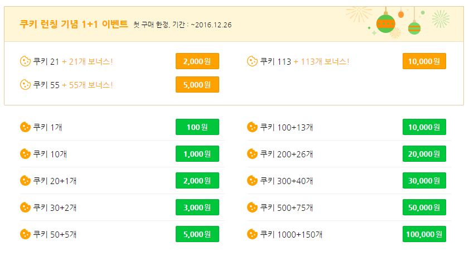The width and height of the screenshot is (469, 275).
Task: Purchase cookies with the 100,000원 button
Action: point(424,234)
